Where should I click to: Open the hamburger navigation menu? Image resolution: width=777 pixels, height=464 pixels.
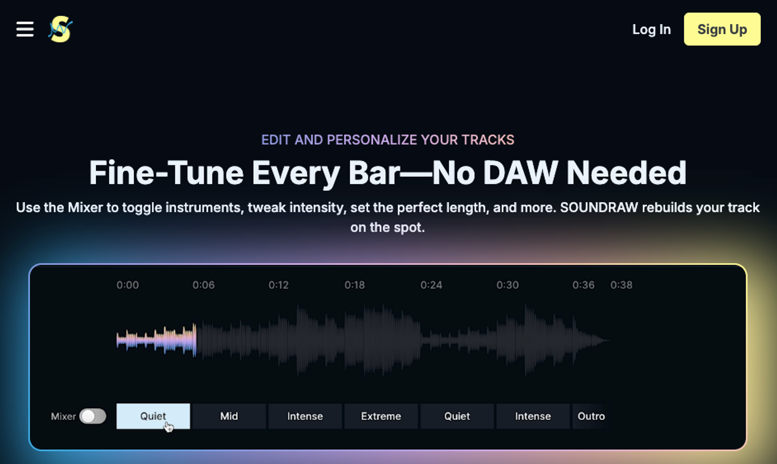25,29
